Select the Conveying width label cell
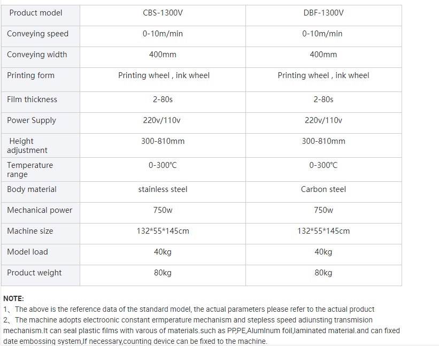Screen dimensions: 439x346 [x=41, y=57]
